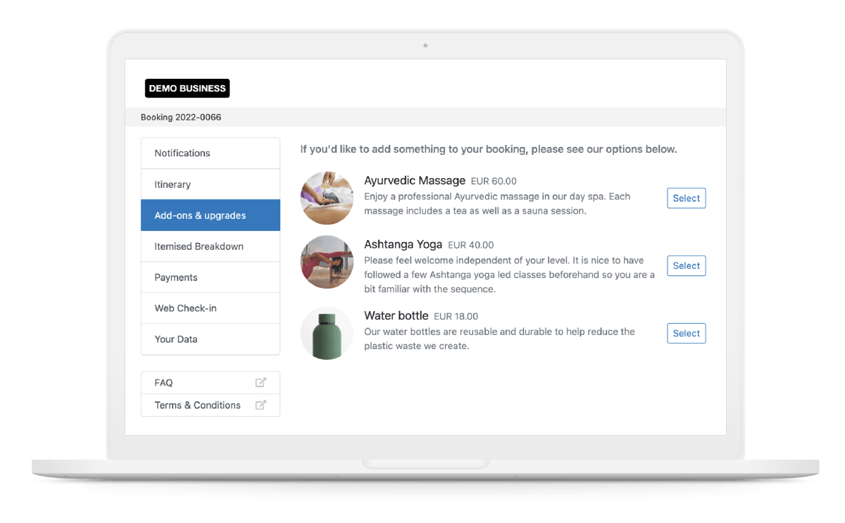Click the EUR 60.00 price
The image size is (845, 523).
pos(494,182)
